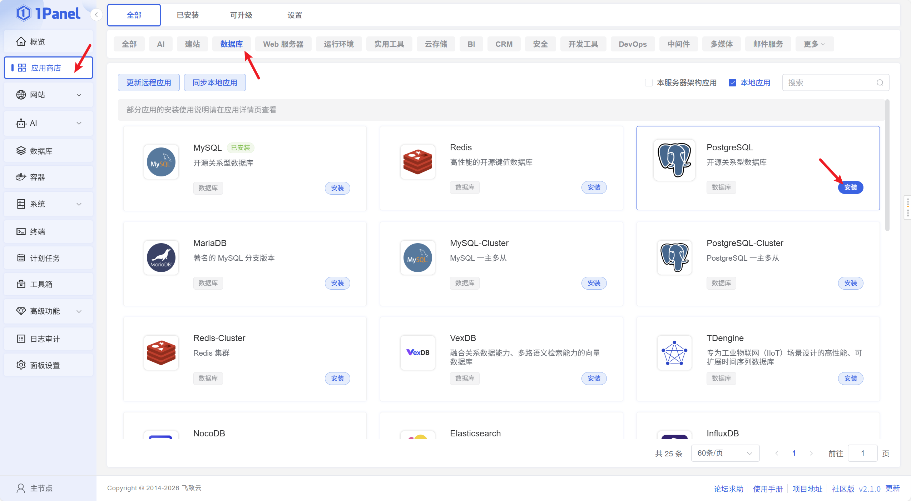Switch to the 已安装 tab
The image size is (911, 501).
click(x=188, y=15)
